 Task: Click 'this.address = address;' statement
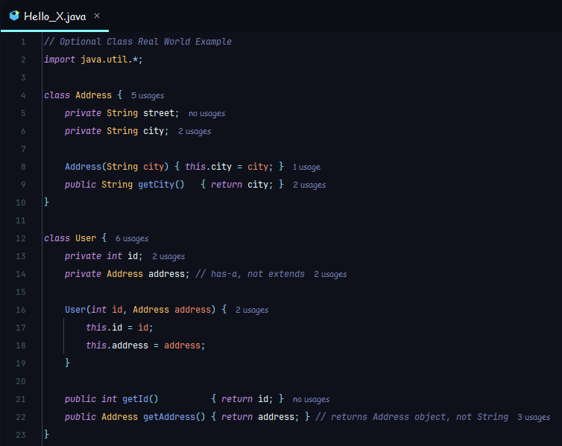point(145,345)
